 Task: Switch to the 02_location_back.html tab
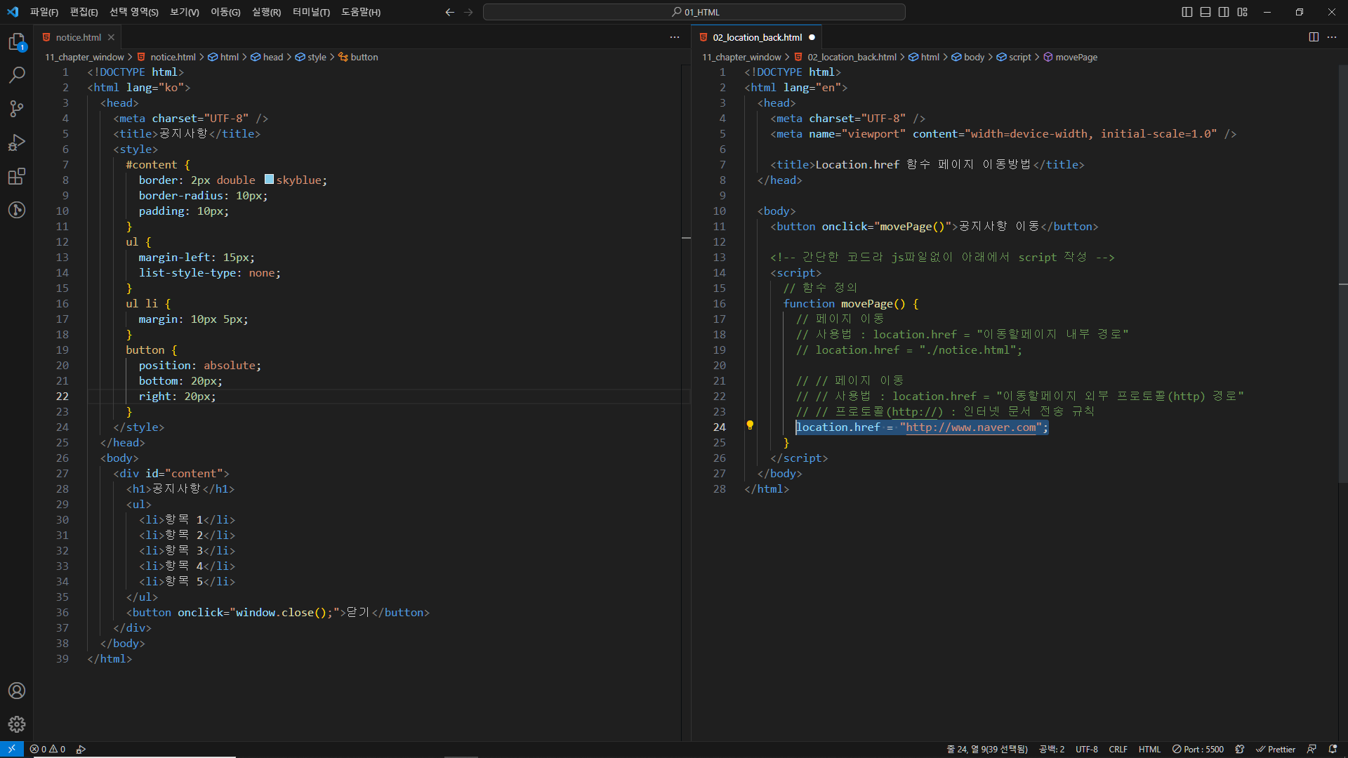(757, 37)
